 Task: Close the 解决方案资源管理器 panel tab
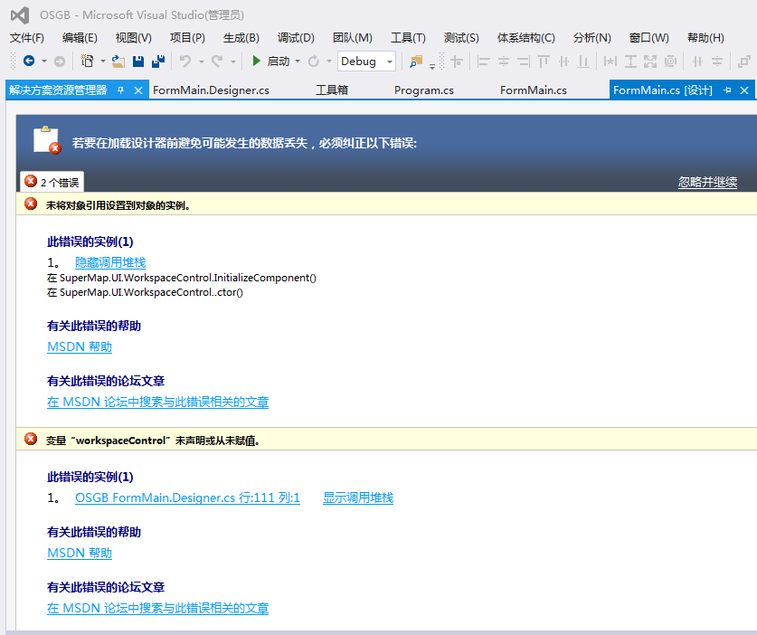coord(138,90)
